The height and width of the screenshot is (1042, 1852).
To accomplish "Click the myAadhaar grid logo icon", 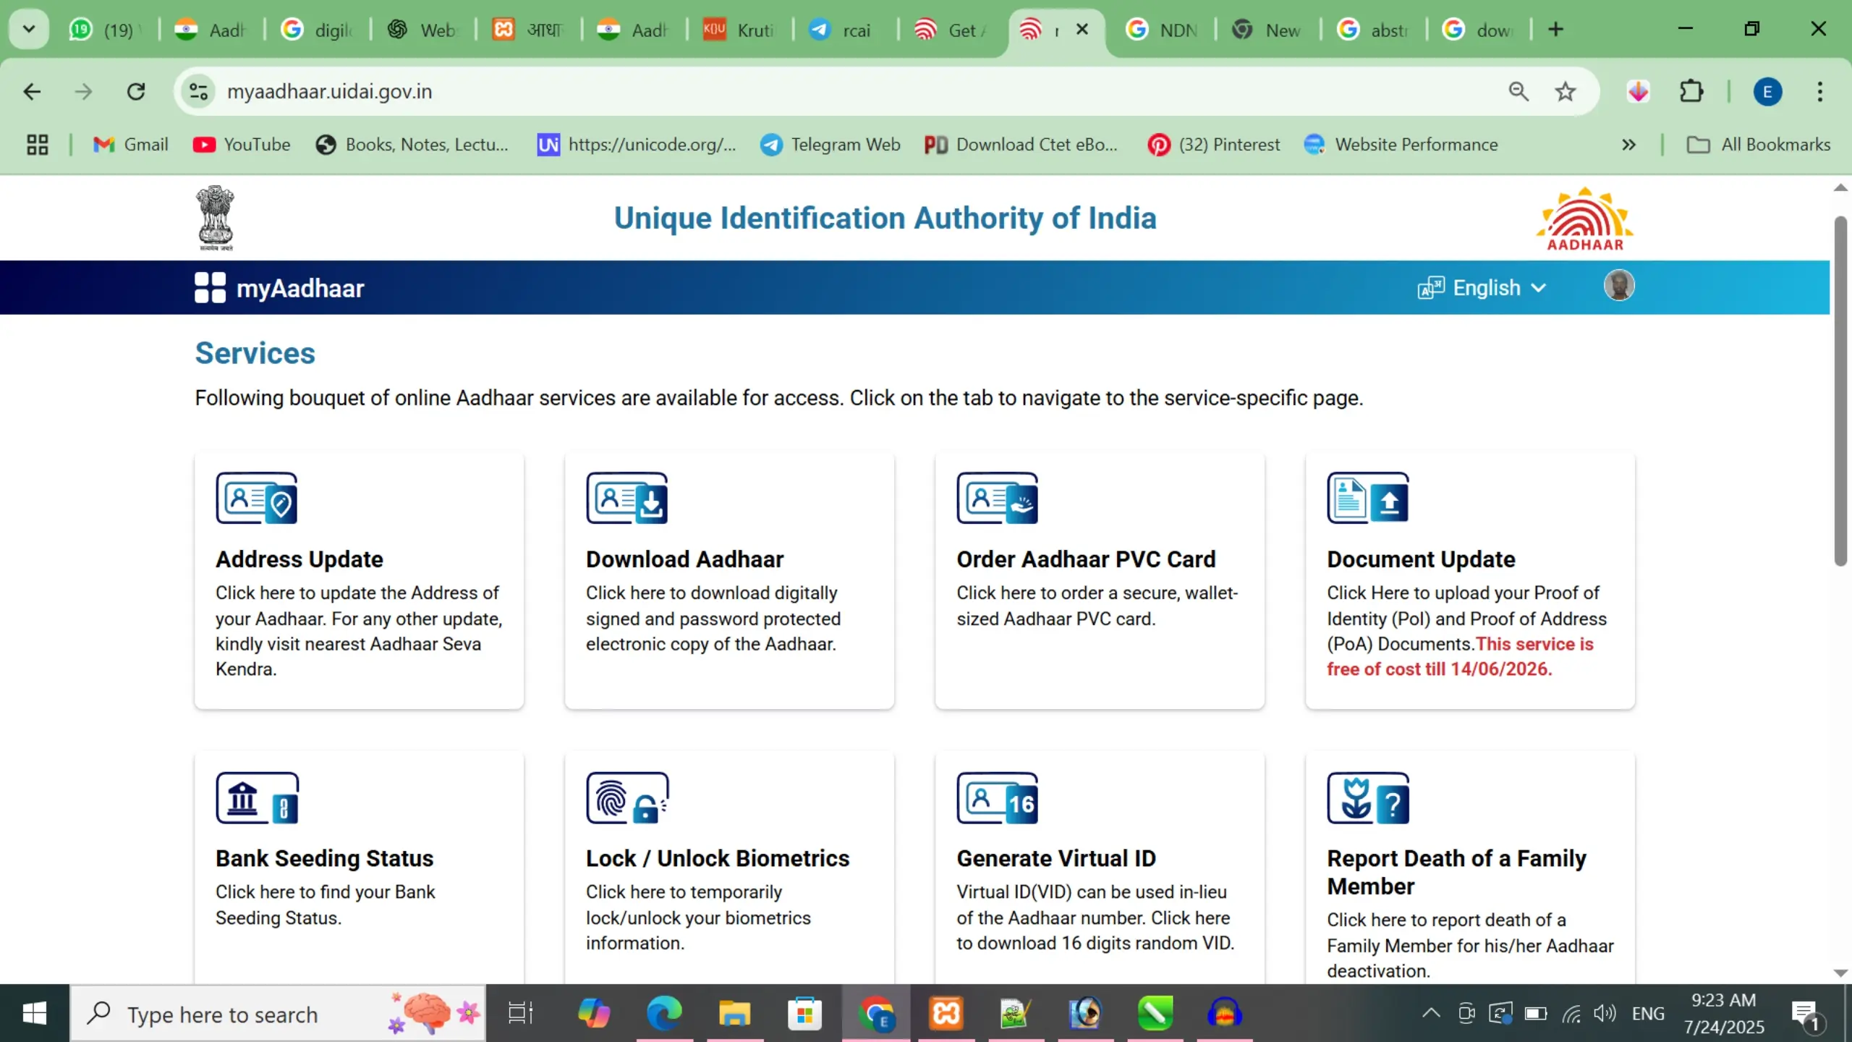I will (210, 287).
